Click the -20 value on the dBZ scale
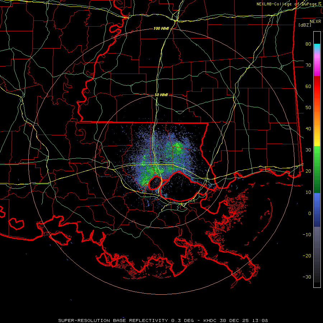 pos(307,256)
